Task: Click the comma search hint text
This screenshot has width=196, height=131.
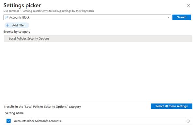Action: [x=49, y=11]
